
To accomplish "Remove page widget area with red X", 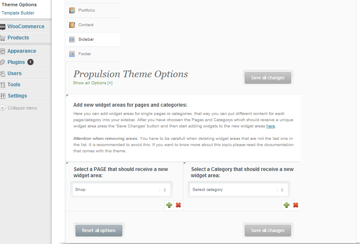I will pos(178,205).
